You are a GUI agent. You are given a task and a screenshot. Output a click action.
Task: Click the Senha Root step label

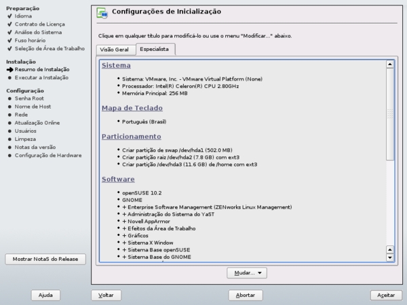pyautogui.click(x=29, y=98)
